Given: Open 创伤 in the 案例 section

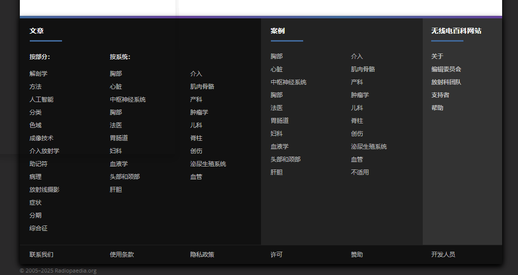Looking at the screenshot, I should [x=357, y=133].
